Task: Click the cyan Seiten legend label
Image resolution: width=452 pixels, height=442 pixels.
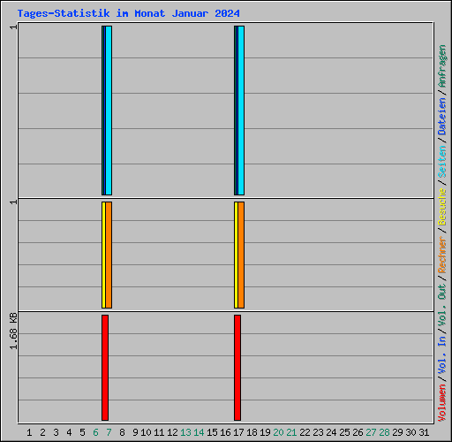Action: [442, 162]
